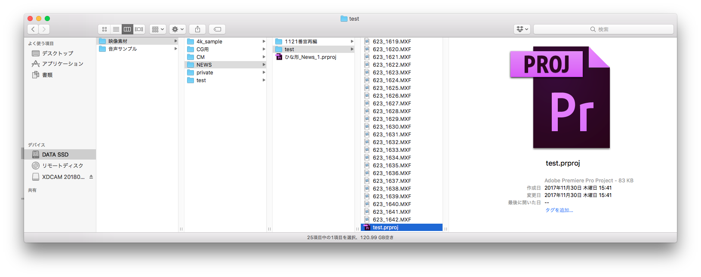The image size is (701, 277).
Task: Expand the 音声サンプル folder arrow
Action: (x=175, y=49)
